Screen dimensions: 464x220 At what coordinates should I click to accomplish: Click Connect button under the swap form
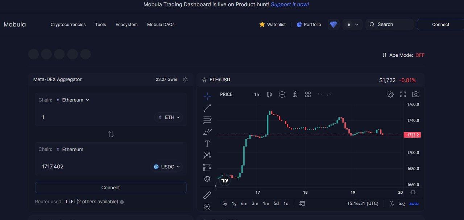pos(111,187)
